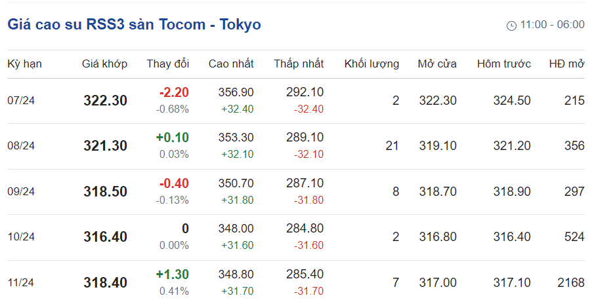The width and height of the screenshot is (594, 300).
Task: Click the Mở cửa column header
Action: click(x=437, y=64)
